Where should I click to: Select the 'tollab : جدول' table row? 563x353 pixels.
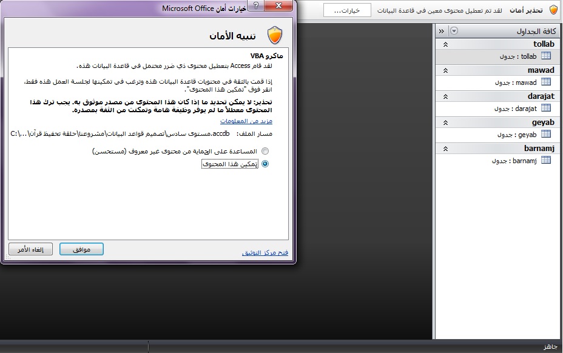pos(497,56)
